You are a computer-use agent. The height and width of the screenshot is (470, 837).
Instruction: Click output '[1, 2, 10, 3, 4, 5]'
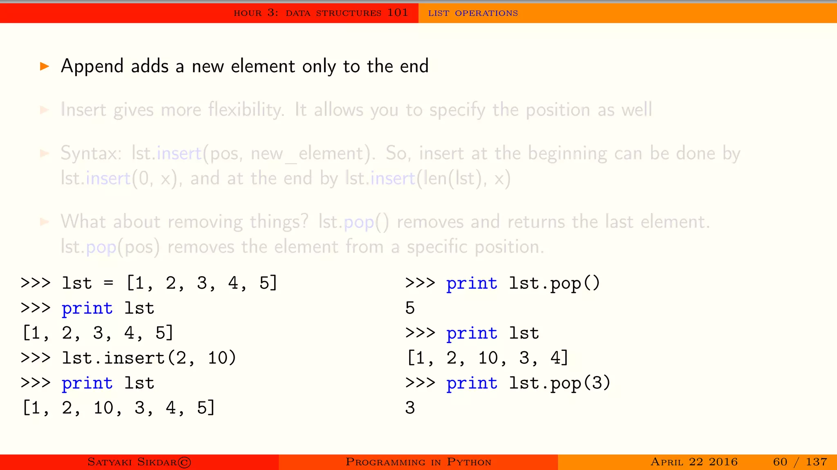coord(119,408)
